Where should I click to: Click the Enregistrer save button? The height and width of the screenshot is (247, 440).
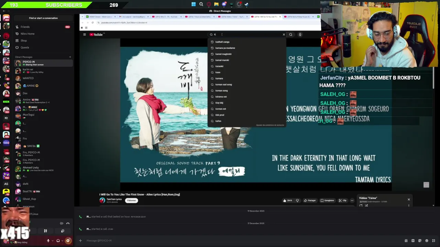[x=327, y=200]
